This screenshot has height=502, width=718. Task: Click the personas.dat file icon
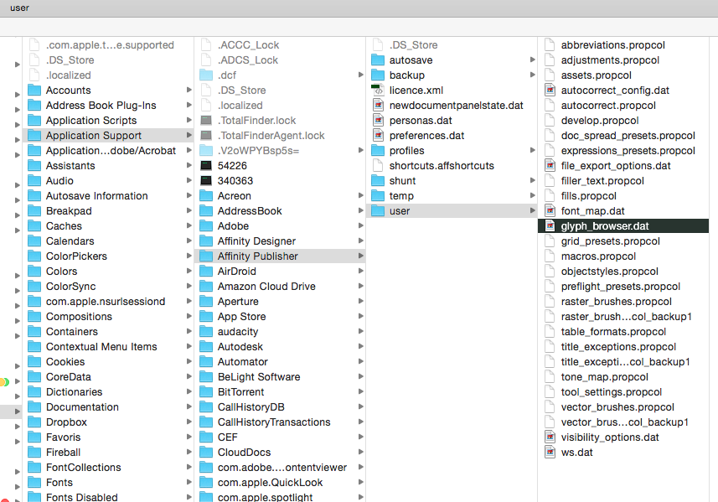click(378, 120)
